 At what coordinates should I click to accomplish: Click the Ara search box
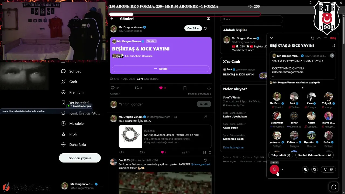point(251,19)
